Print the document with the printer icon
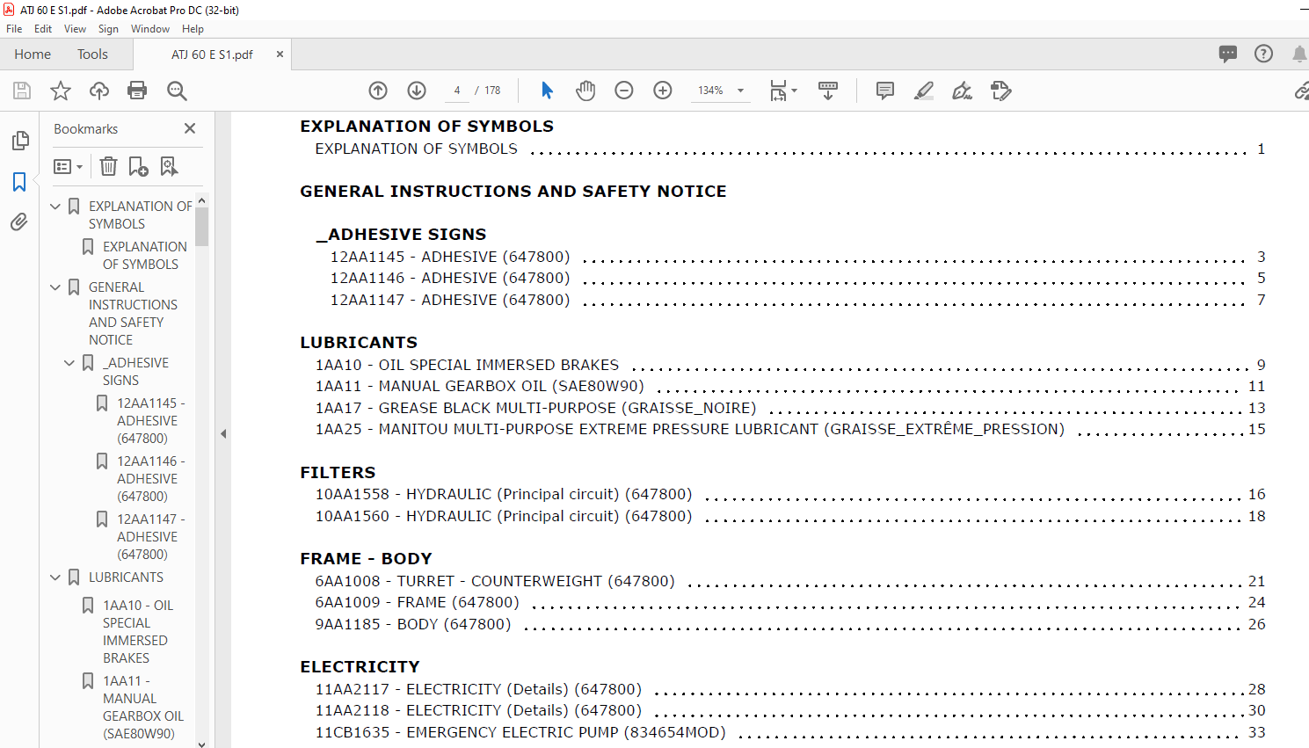The image size is (1309, 748). tap(137, 91)
